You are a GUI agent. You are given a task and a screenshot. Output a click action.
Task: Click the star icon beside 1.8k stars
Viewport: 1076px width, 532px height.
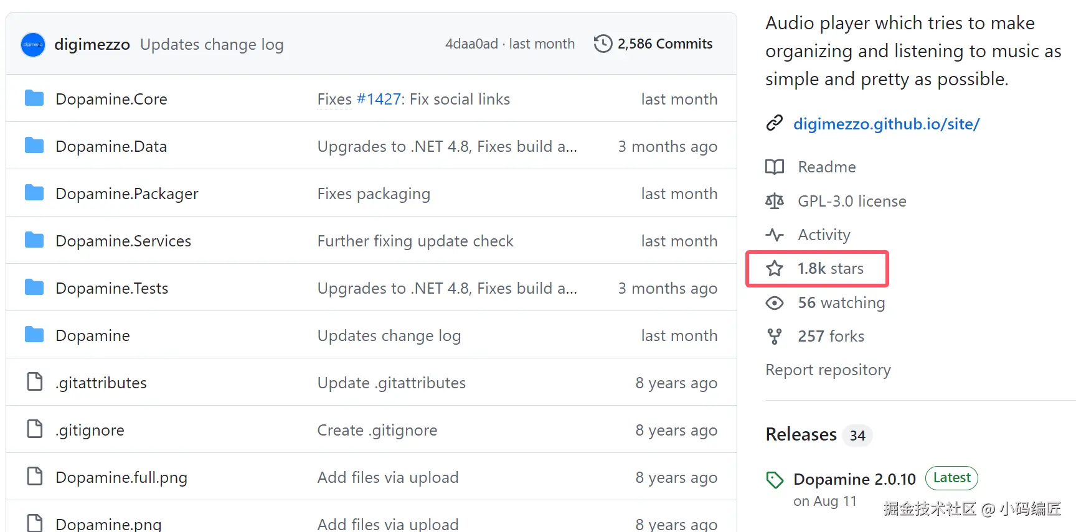(775, 269)
